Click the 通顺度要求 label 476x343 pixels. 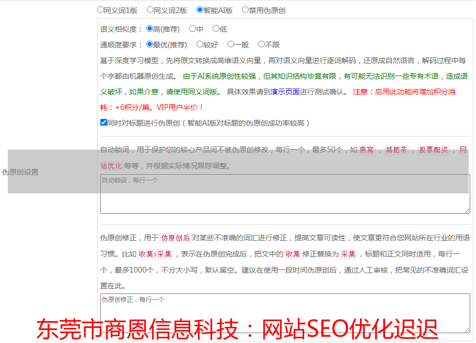(121, 45)
